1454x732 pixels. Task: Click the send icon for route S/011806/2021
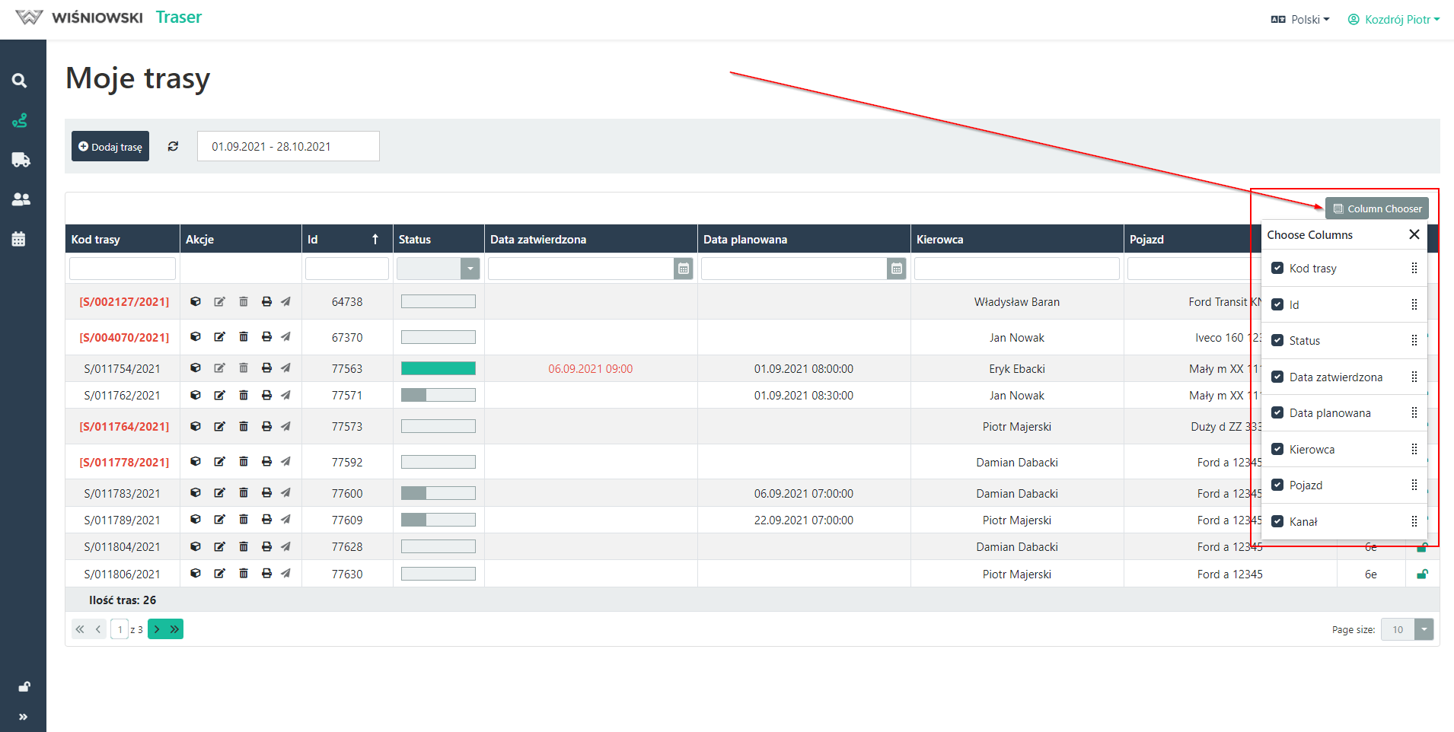(x=285, y=574)
